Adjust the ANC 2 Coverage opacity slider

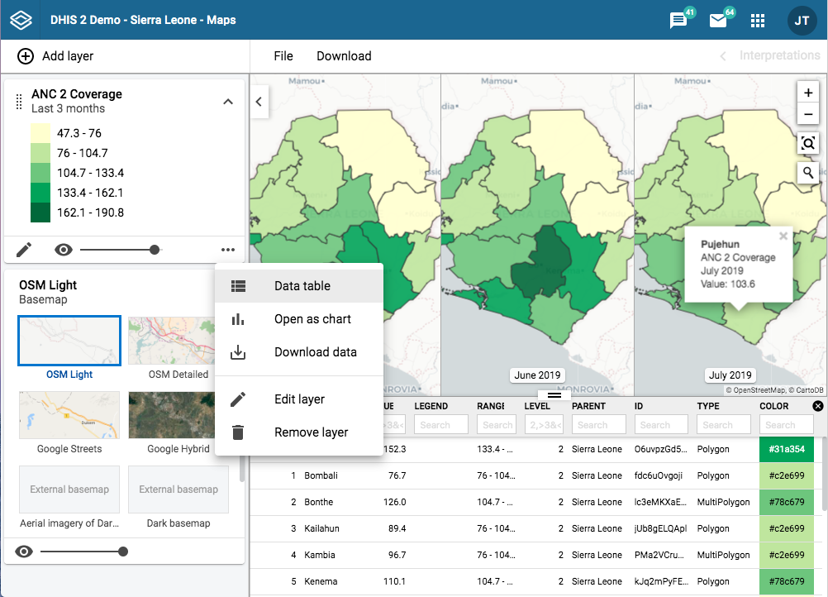point(121,250)
